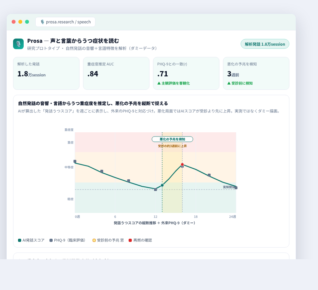Click the .71 correlation value
The width and height of the screenshot is (318, 290).
click(163, 74)
